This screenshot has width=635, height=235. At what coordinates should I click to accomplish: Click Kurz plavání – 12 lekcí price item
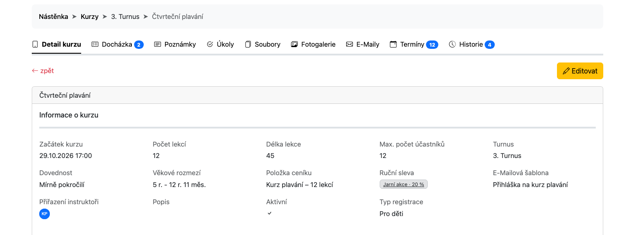click(300, 185)
